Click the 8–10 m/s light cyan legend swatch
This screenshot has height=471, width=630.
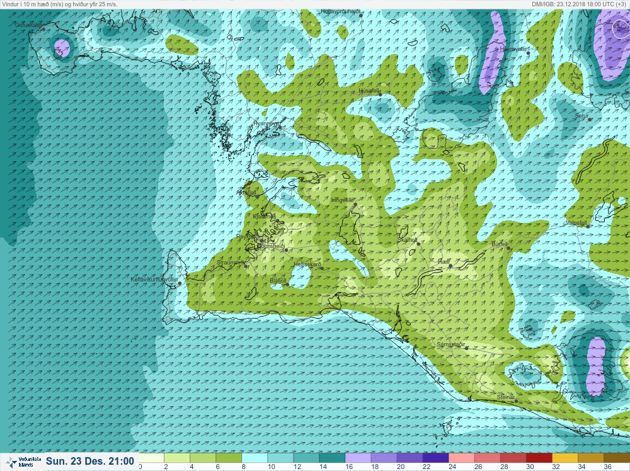point(255,458)
